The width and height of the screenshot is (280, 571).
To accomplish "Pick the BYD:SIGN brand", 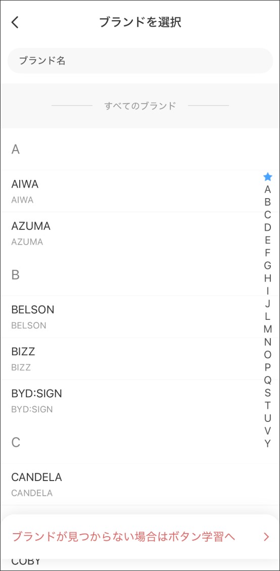I will pos(140,401).
